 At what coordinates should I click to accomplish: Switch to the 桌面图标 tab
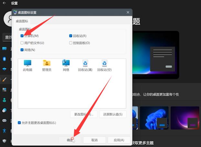(x=22, y=21)
